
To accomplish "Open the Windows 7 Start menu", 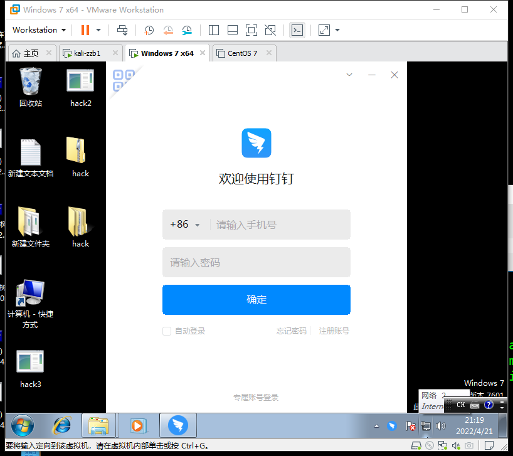I will 22,425.
